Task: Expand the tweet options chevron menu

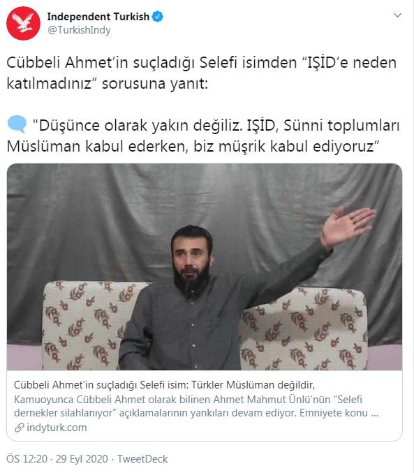Action: pos(398,15)
